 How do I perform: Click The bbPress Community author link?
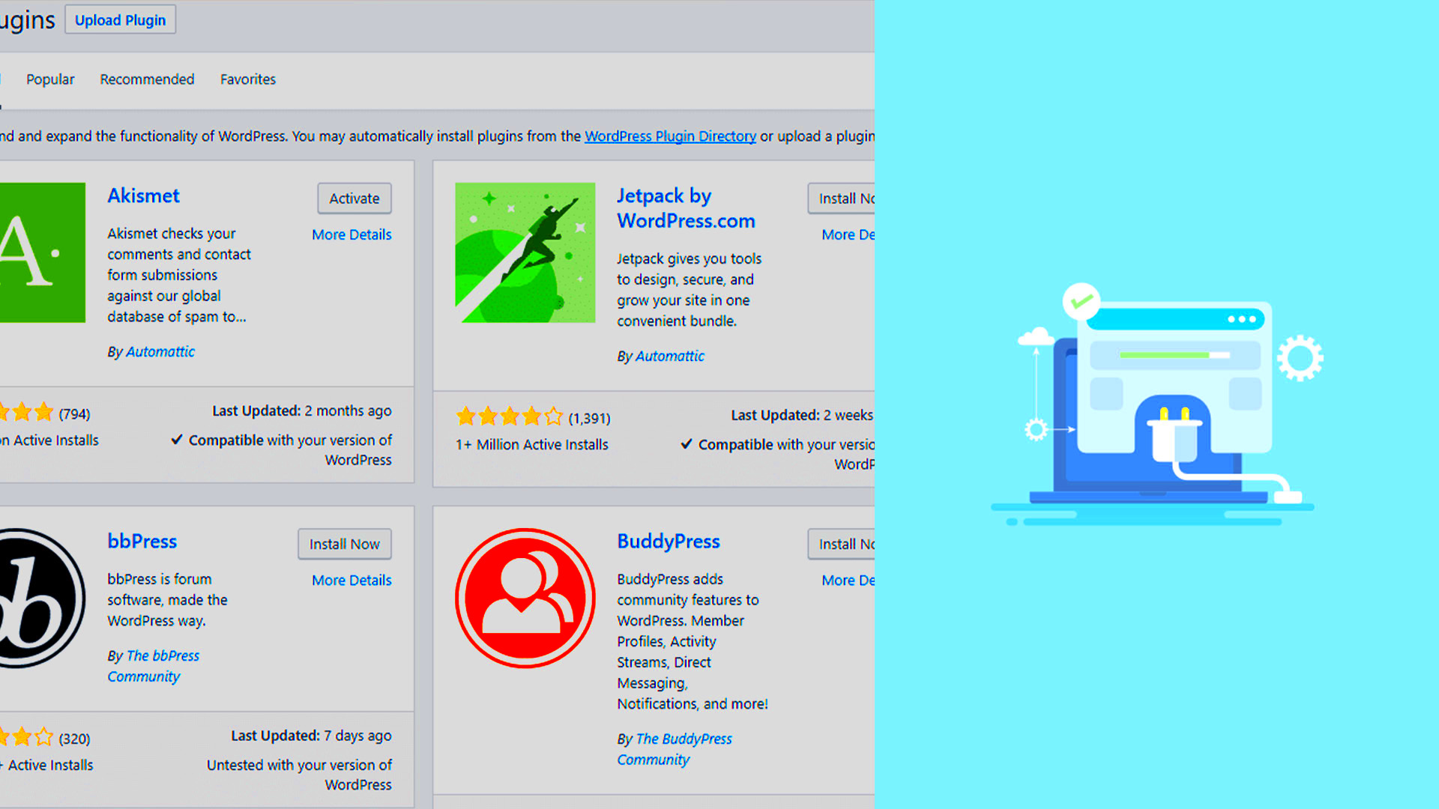point(151,664)
